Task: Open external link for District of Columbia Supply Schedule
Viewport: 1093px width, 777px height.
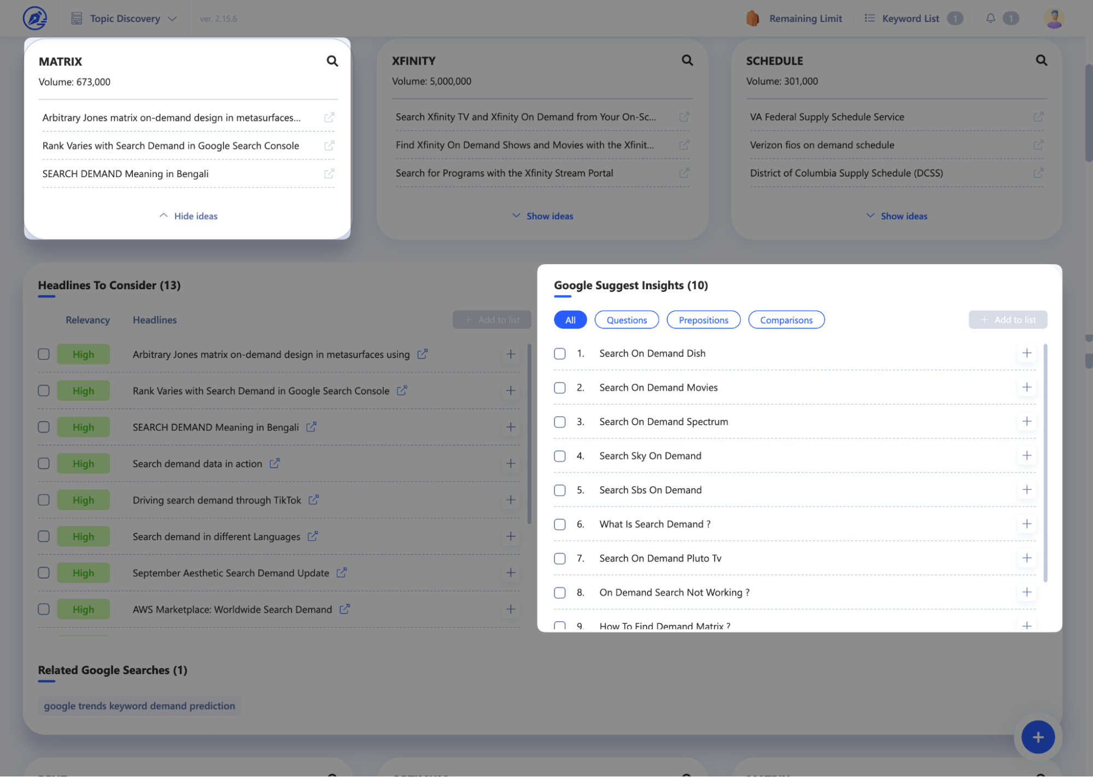Action: point(1038,173)
